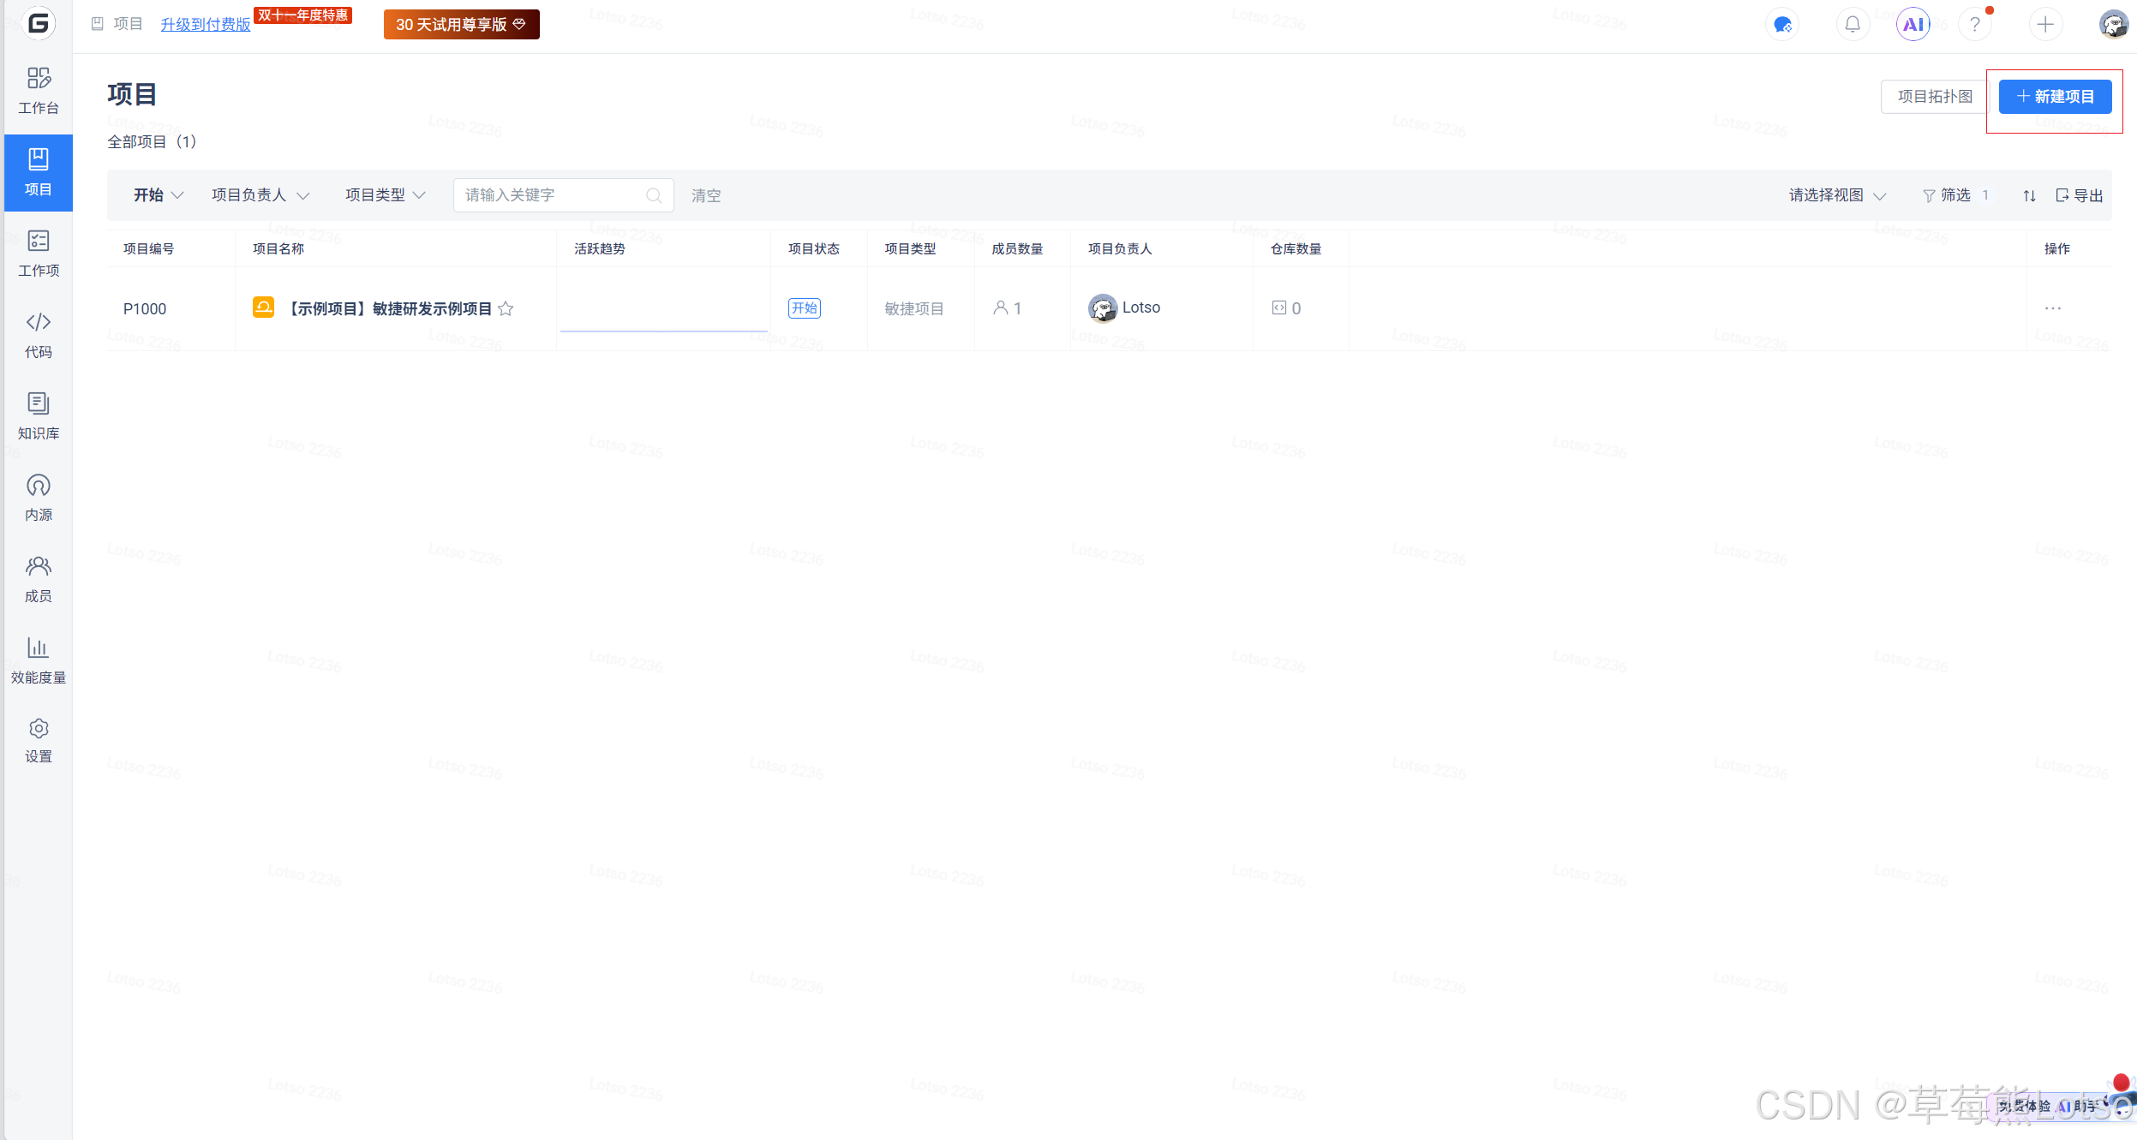Expand the 项目负责人 filter dropdown
2137x1140 pixels.
click(260, 195)
